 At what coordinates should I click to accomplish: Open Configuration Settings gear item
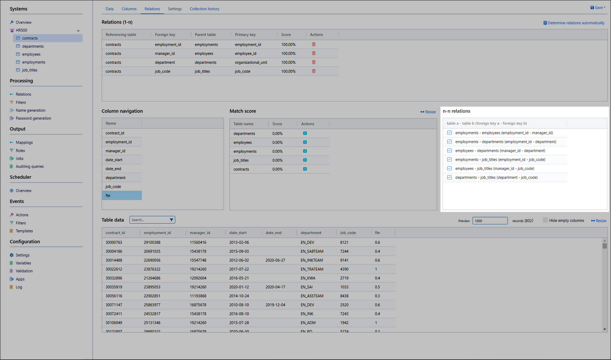pos(22,255)
